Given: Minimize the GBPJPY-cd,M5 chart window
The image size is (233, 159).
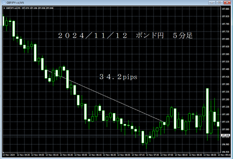Looking at the screenshot, I should pyautogui.click(x=212, y=3).
